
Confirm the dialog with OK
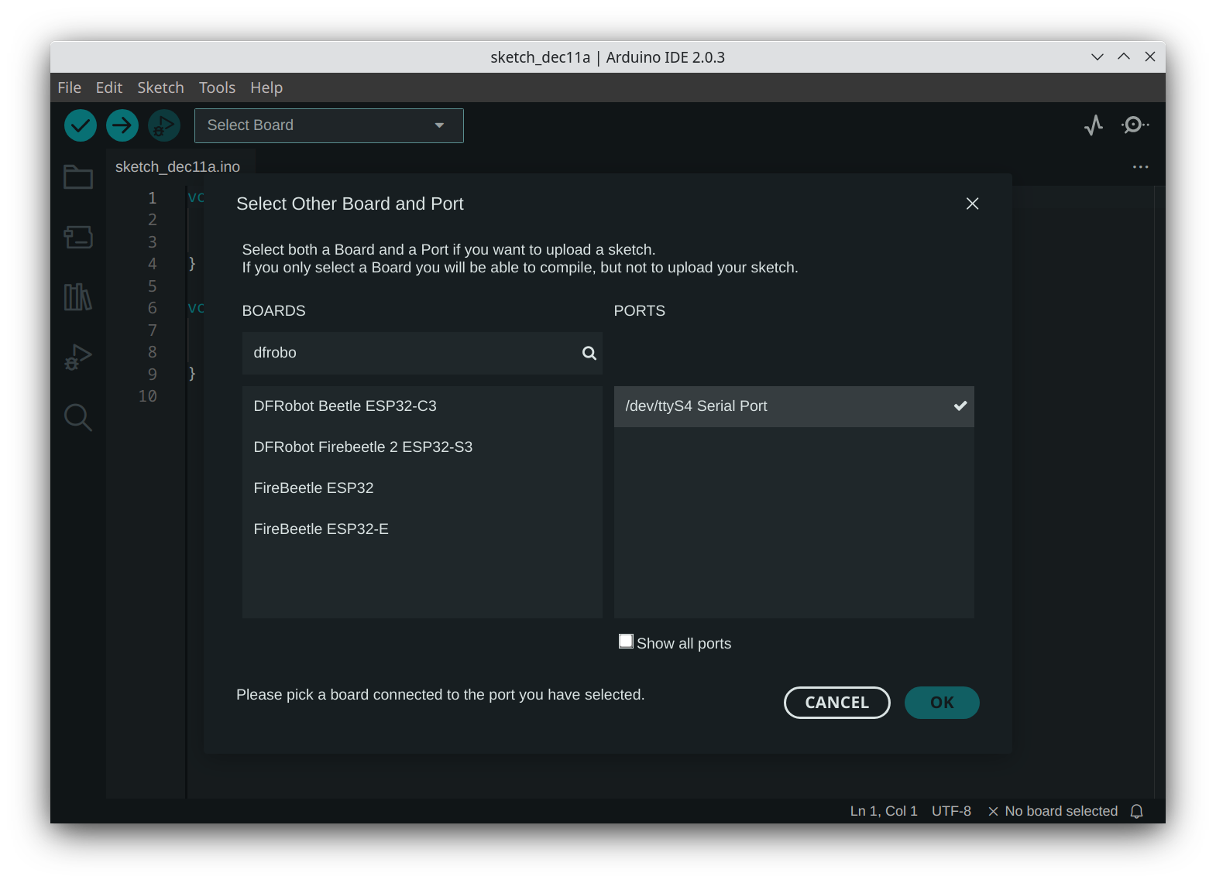coord(942,703)
